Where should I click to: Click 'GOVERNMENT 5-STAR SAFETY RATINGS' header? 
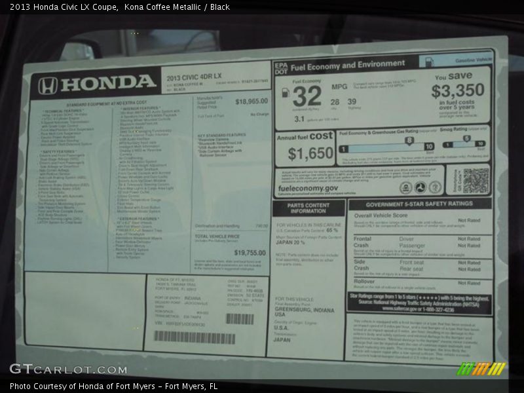pyautogui.click(x=419, y=204)
